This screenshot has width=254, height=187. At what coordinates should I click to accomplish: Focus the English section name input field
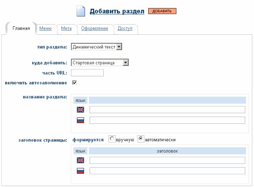[167, 110]
